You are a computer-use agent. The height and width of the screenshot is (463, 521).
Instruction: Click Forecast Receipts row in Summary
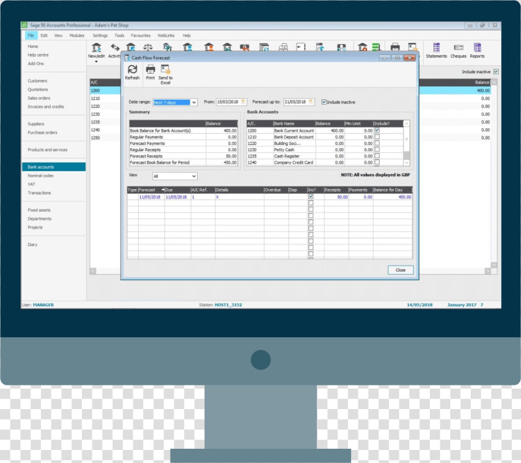184,156
